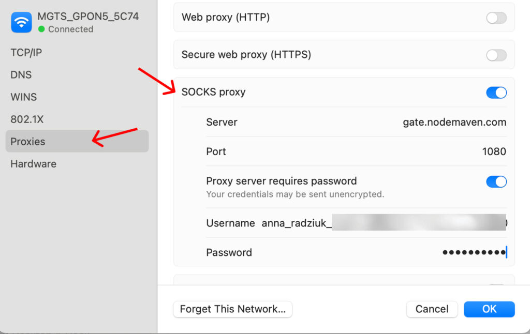The height and width of the screenshot is (334, 530).
Task: Edit the Server field showing gate.nodemaven.com
Action: click(x=454, y=122)
